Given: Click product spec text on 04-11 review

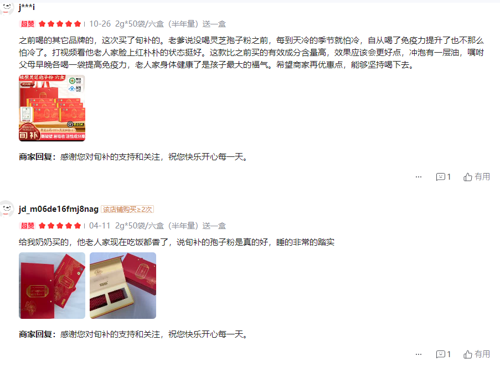Looking at the screenshot, I should (171, 226).
